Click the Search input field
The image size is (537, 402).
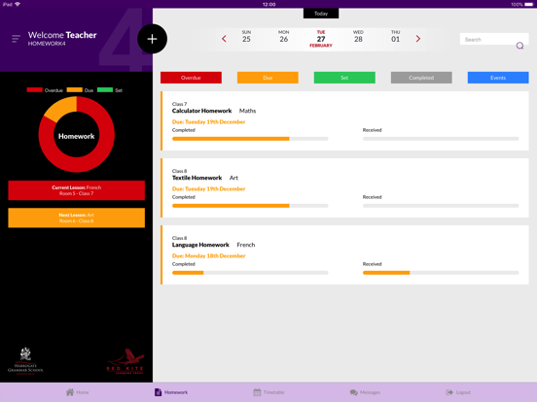pyautogui.click(x=494, y=39)
